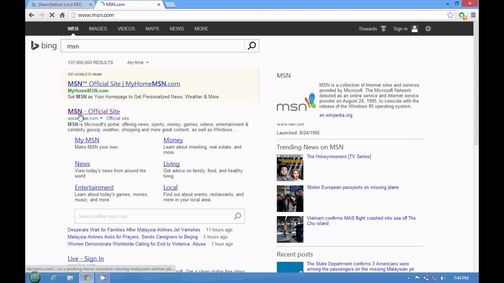Open the Chrome hamburger menu
Viewport: 504px width, 283px height.
click(x=473, y=15)
